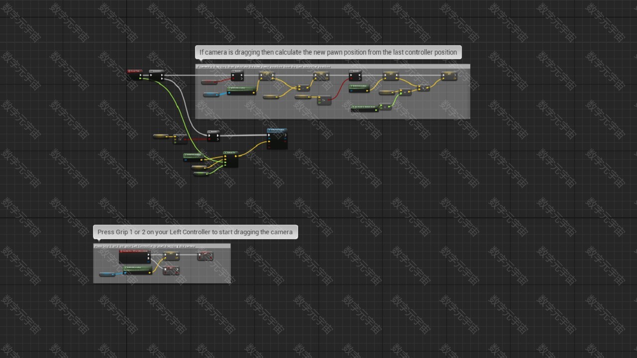The height and width of the screenshot is (358, 637).
Task: Click the Press Grip comment box title bar
Action: [162, 246]
